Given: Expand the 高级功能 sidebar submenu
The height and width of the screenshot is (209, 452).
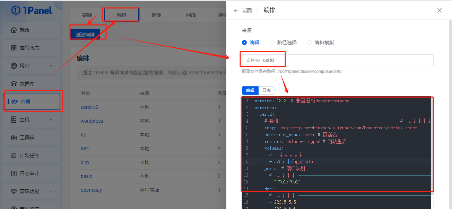Looking at the screenshot, I should 51,191.
